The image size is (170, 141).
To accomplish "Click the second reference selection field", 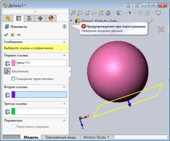I will tap(41, 95).
